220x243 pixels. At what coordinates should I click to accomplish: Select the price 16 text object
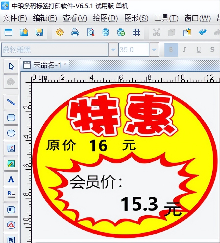pyautogui.click(x=98, y=145)
